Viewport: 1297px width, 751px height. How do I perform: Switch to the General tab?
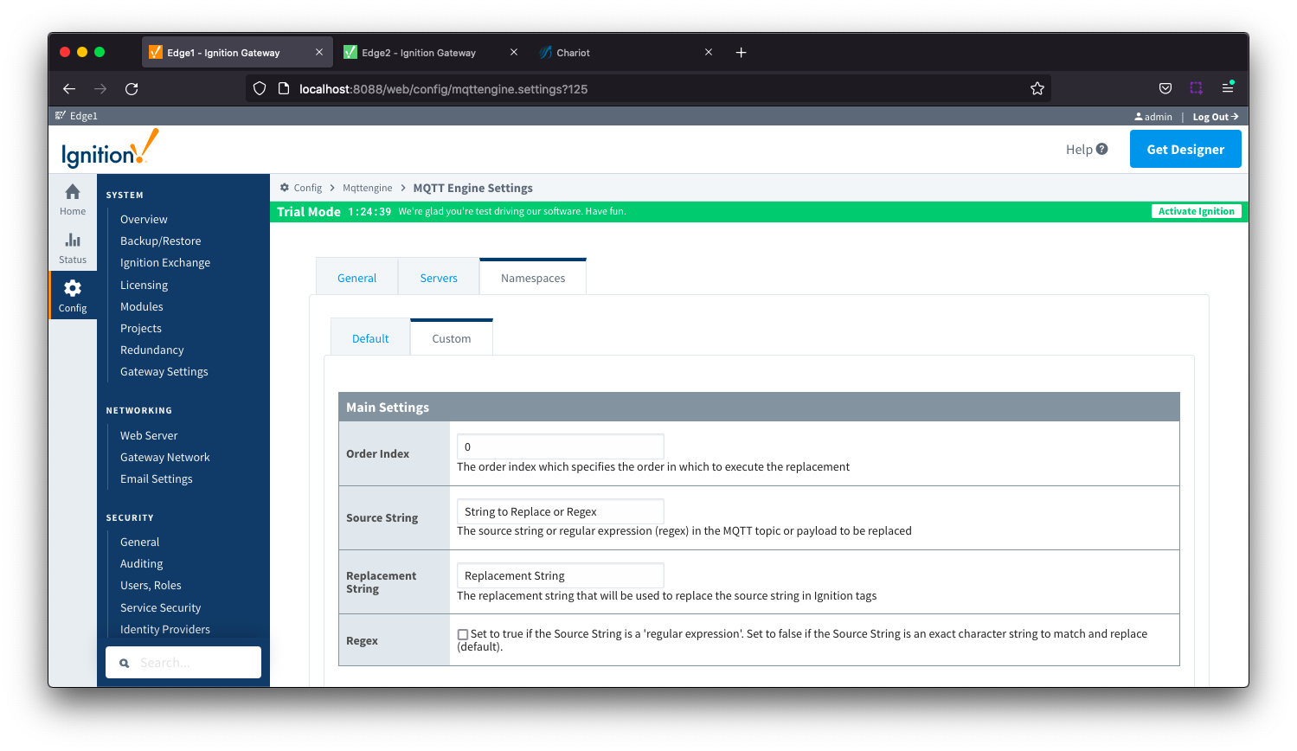[356, 278]
